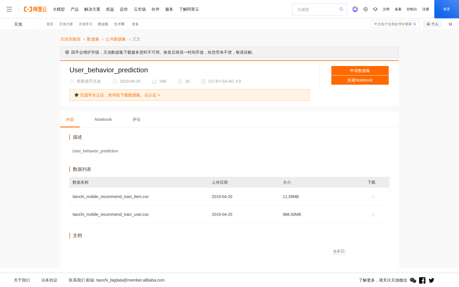Open the 控制台 link

[412, 9]
